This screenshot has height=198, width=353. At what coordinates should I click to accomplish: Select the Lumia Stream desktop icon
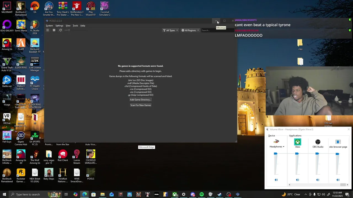point(77,157)
